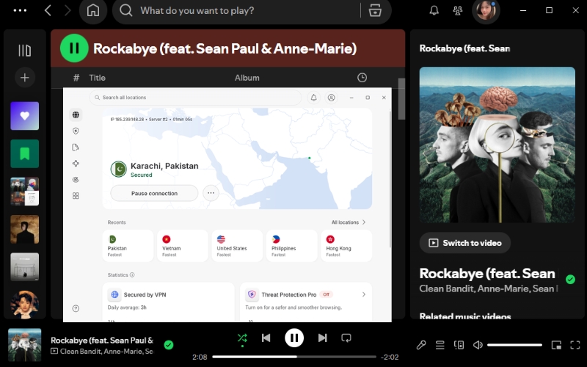Focus the VPN 'Search all locations' field
This screenshot has width=587, height=367.
click(x=195, y=98)
